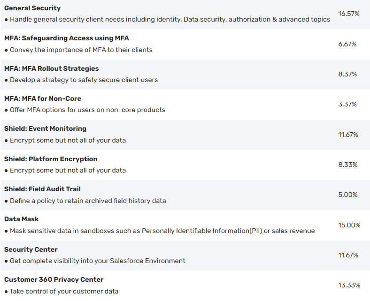The image size is (370, 301).
Task: Click description line under Shield: Event Monitoring
Action: coord(65,140)
